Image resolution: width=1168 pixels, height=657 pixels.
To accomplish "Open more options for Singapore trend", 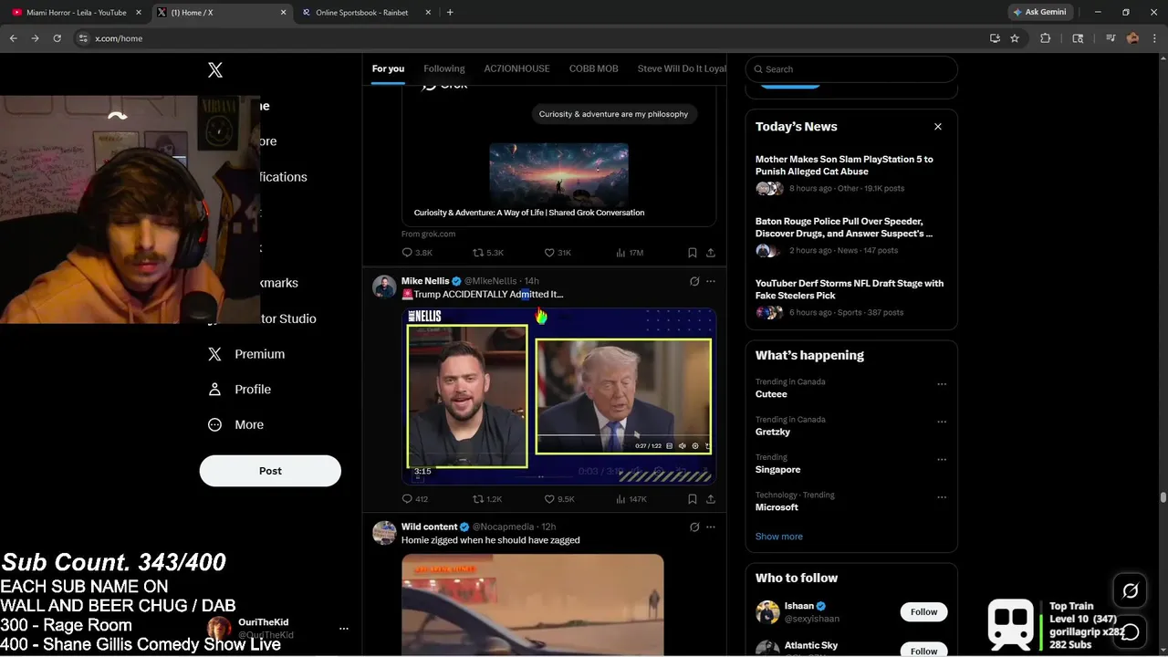I will [942, 460].
